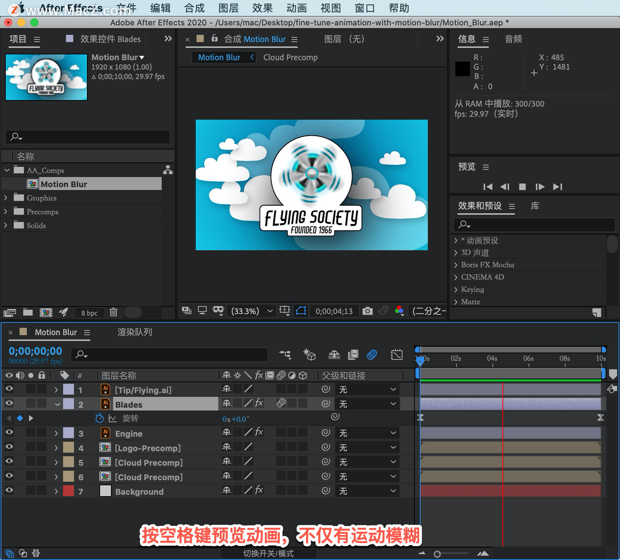Click the Cloud Precomp breadcrumb in viewer
The image size is (620, 560).
[290, 57]
